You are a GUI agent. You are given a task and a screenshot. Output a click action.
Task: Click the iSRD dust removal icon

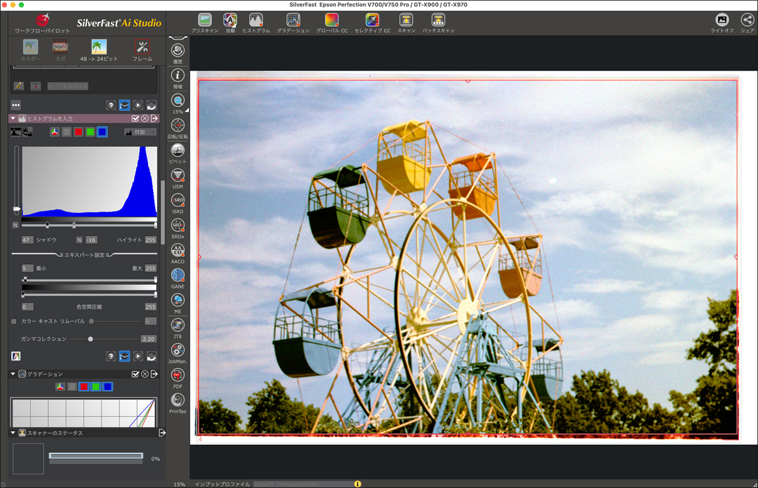click(178, 201)
